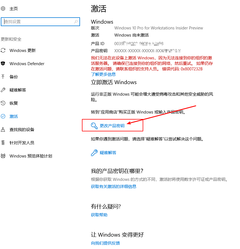Click the 有什么疑问? heading
The height and width of the screenshot is (249, 240).
click(106, 206)
